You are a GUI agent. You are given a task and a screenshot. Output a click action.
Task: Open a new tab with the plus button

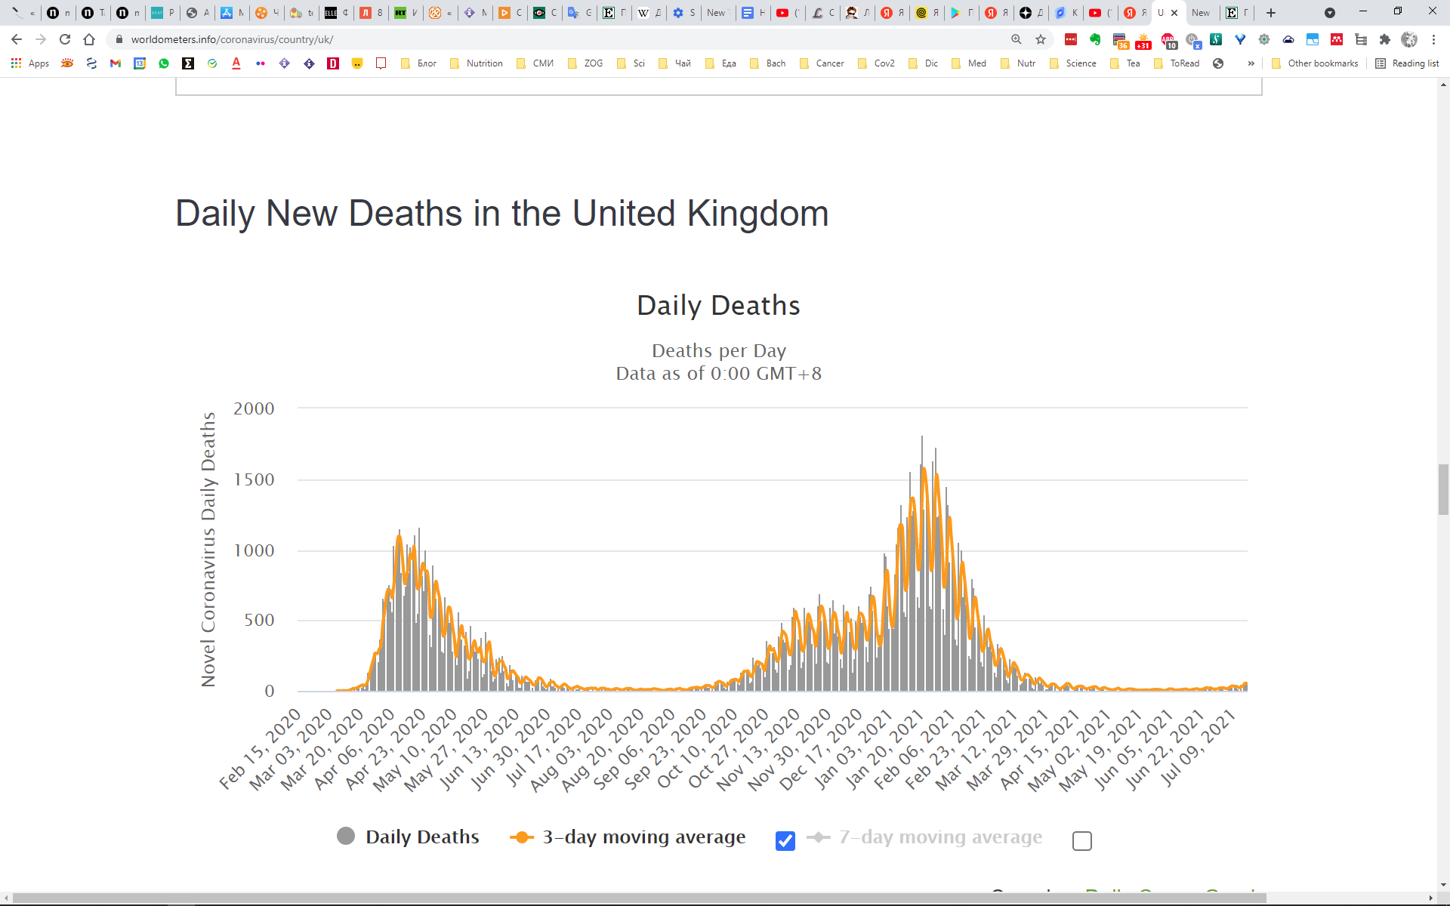click(x=1271, y=13)
